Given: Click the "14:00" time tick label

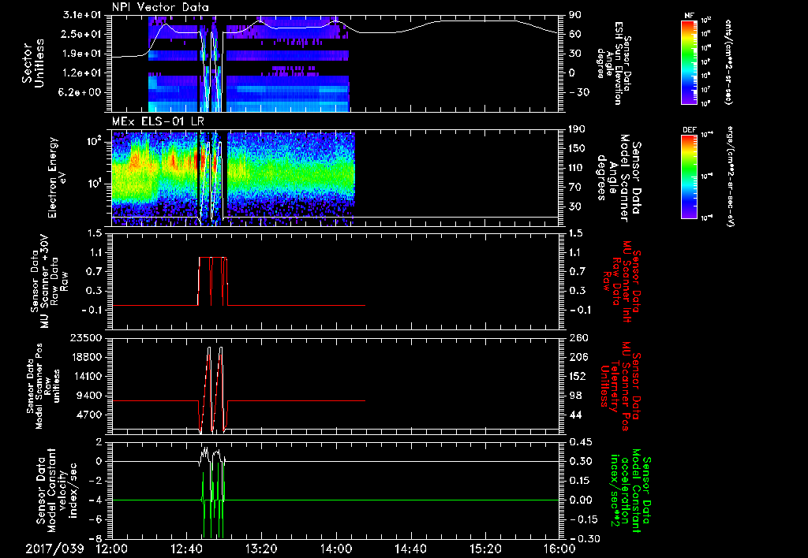Looking at the screenshot, I should tap(336, 549).
